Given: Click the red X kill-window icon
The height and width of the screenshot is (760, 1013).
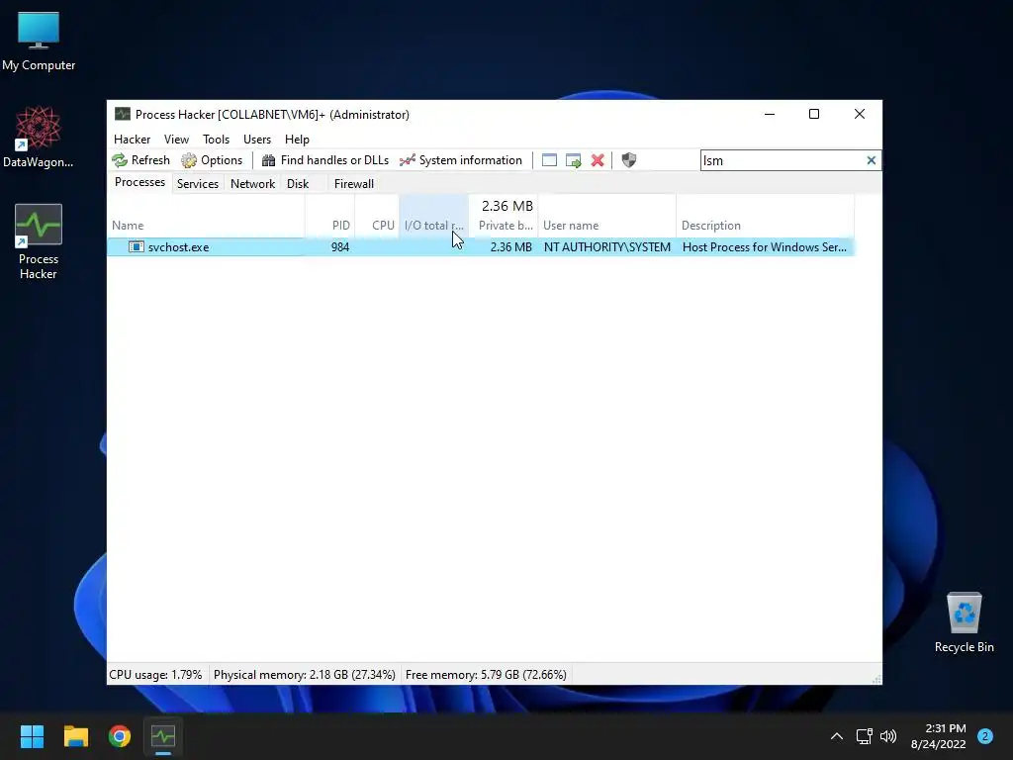Looking at the screenshot, I should pos(598,160).
